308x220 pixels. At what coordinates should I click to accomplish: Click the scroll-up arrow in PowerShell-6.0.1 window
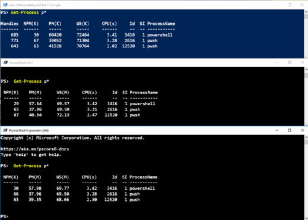(306, 70)
